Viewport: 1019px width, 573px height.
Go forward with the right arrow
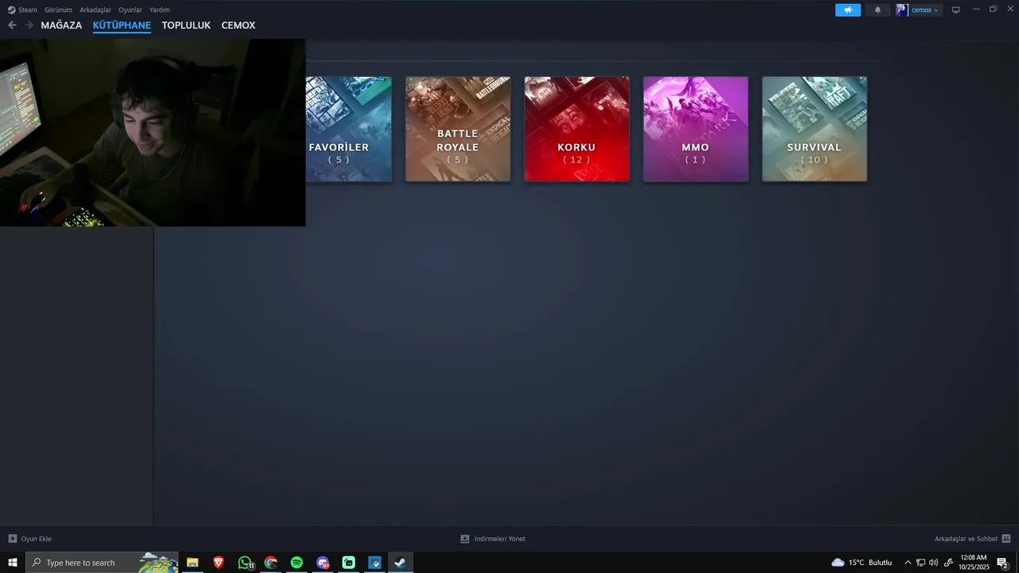29,25
